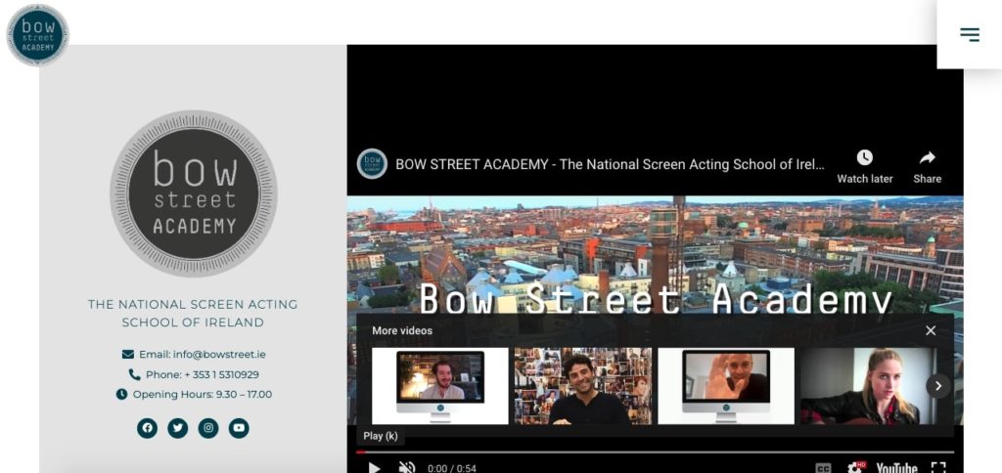Click the channel avatar in video header
Image resolution: width=1002 pixels, height=473 pixels.
(372, 164)
